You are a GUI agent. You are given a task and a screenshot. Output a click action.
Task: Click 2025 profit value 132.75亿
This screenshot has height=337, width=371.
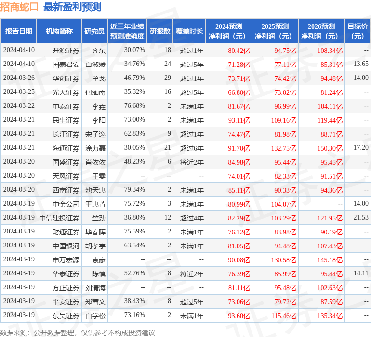[284, 148]
